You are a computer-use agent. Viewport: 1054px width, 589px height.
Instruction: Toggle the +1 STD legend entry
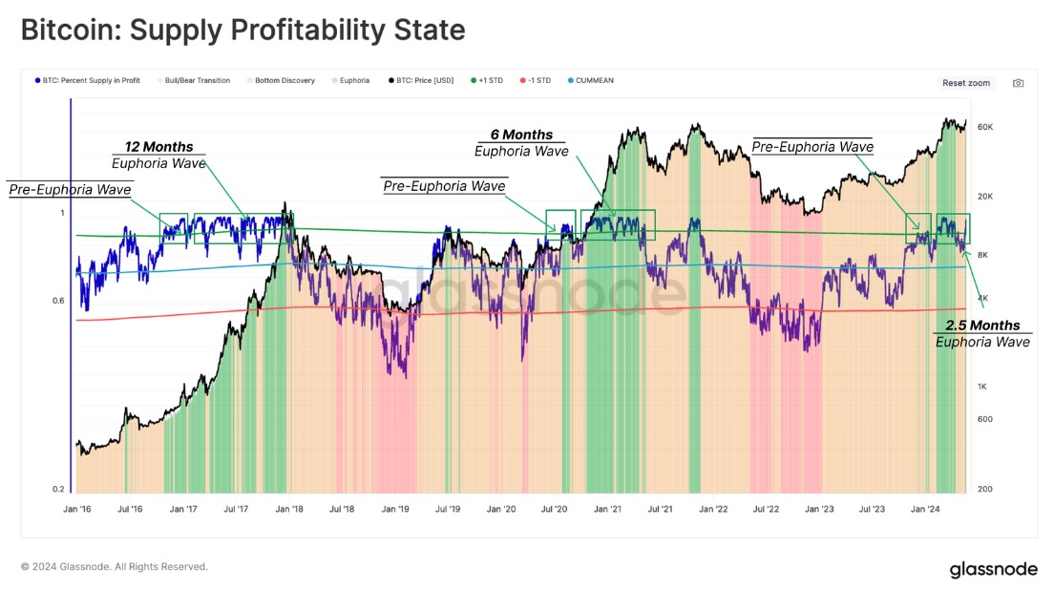tap(487, 81)
